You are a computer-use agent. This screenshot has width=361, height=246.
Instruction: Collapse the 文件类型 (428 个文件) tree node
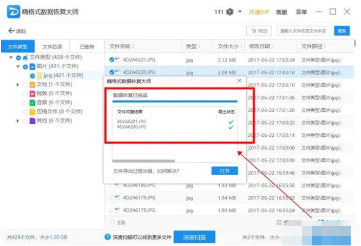click(x=11, y=57)
